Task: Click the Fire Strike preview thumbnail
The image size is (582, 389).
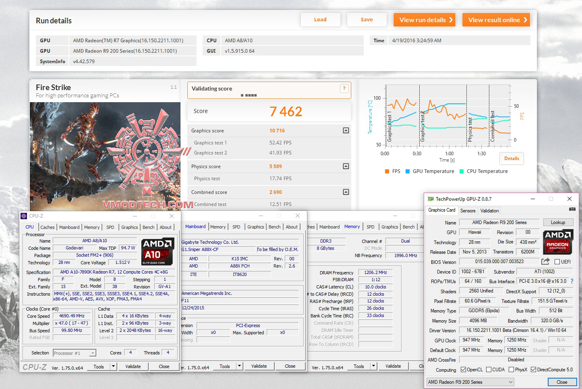Action: 105,156
